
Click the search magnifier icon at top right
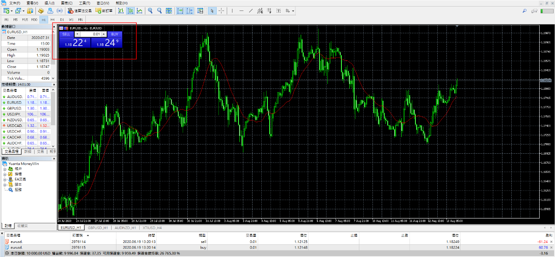pyautogui.click(x=525, y=11)
